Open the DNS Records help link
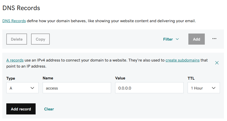This screenshot has width=227, height=121. 14,21
